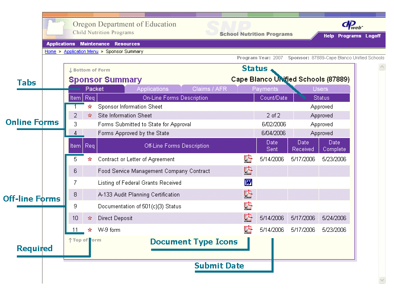Click 5/24/2006 Date Complete for Direct Deposit
394x292 pixels.
click(x=334, y=218)
